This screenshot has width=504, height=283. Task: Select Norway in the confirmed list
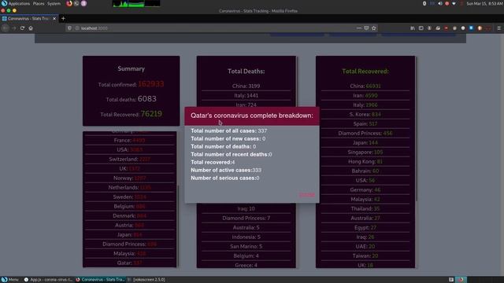click(x=129, y=178)
